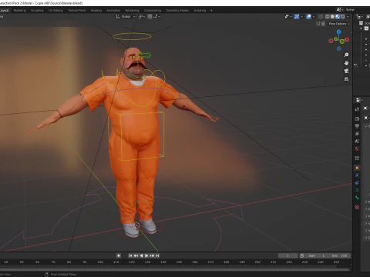Toggle the preview range clock icon

[x=302, y=255]
